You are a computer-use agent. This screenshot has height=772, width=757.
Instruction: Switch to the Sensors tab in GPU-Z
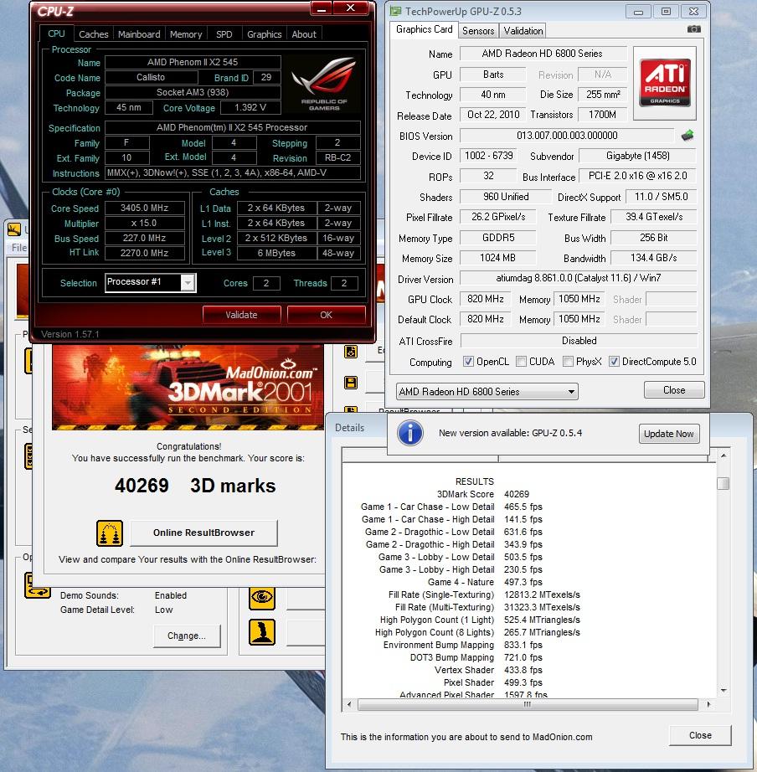pos(478,30)
